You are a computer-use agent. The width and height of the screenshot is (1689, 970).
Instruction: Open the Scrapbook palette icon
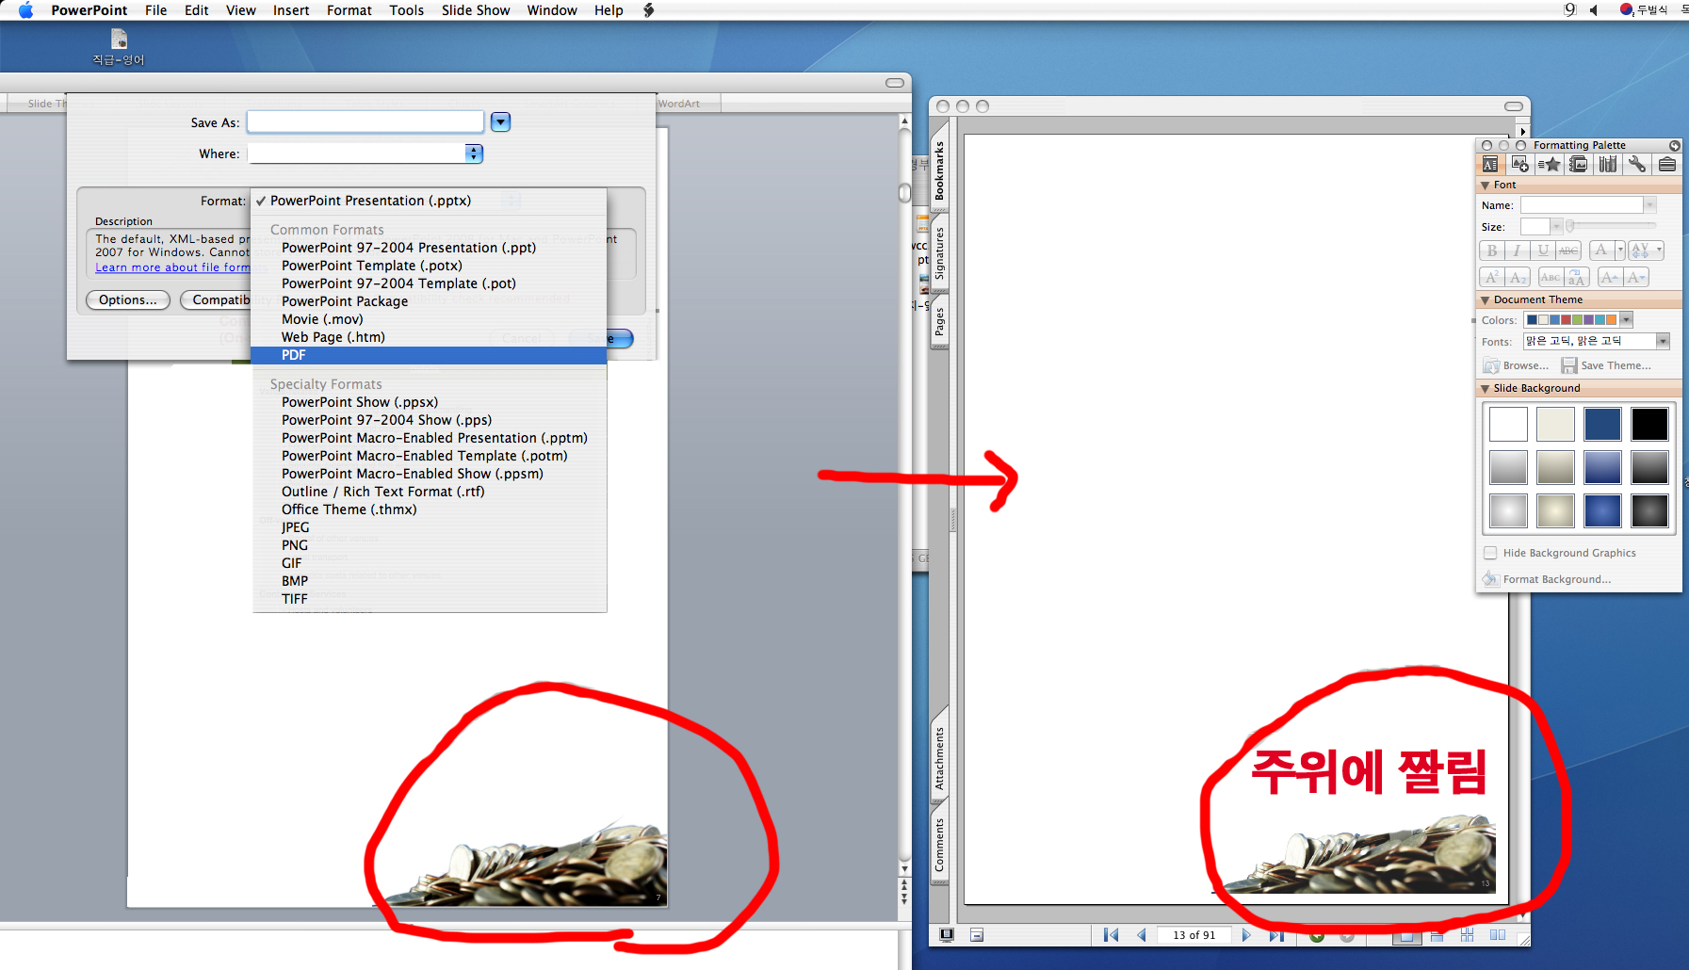click(x=1579, y=165)
